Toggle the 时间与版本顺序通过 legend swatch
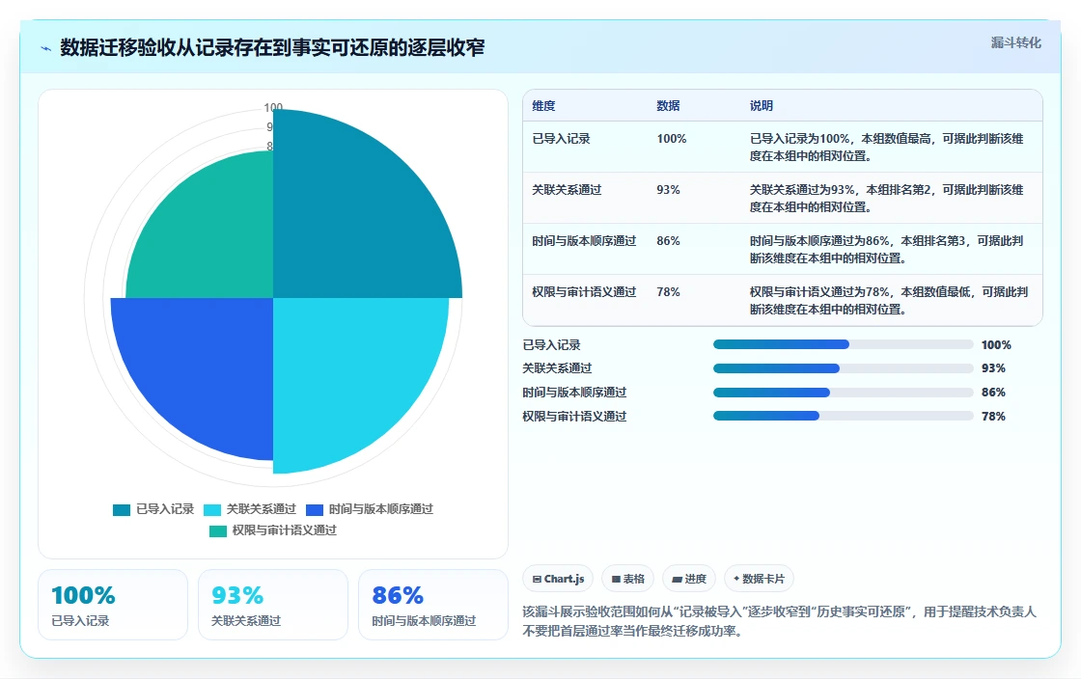This screenshot has height=679, width=1081. click(x=315, y=509)
